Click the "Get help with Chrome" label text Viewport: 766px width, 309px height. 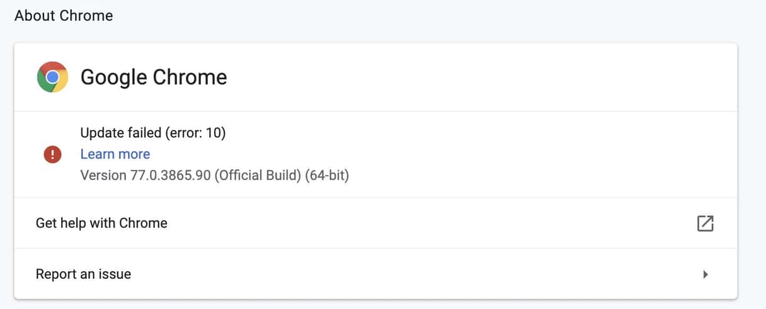coord(101,223)
